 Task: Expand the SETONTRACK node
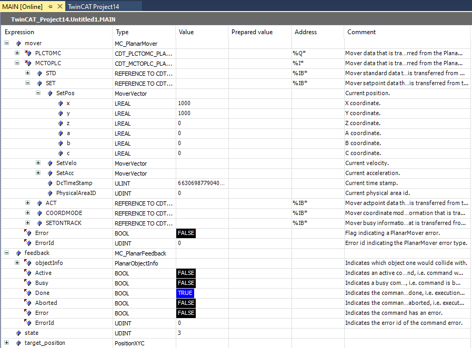pos(28,222)
